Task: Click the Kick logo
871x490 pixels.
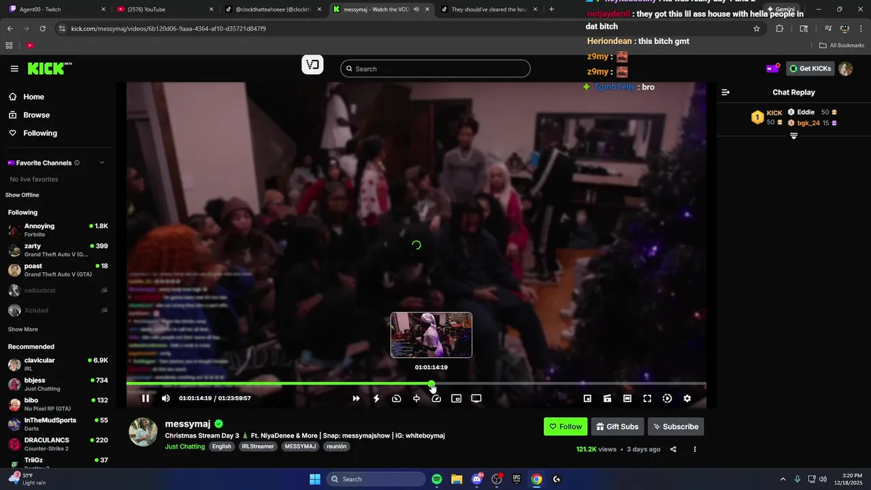Action: (50, 68)
